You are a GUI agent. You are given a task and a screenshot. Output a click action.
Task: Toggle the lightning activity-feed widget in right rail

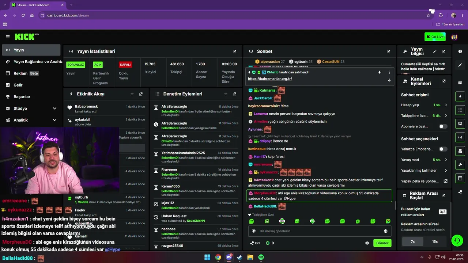(x=460, y=96)
